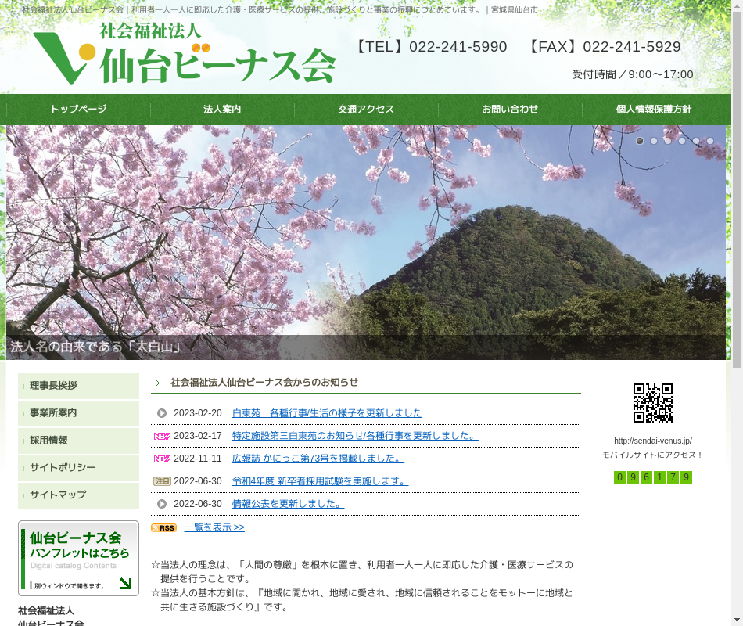The height and width of the screenshot is (626, 743).
Task: Click the orange RSS feed icon
Action: tap(163, 528)
